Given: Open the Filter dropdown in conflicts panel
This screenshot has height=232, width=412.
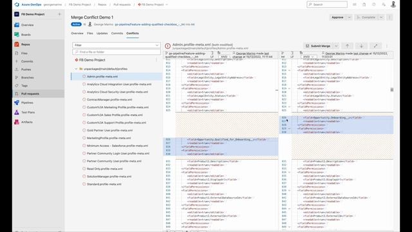Looking at the screenshot, I should pos(116,45).
